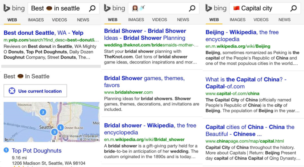Click the Top Pot Doughnuts listing

pos(36,151)
